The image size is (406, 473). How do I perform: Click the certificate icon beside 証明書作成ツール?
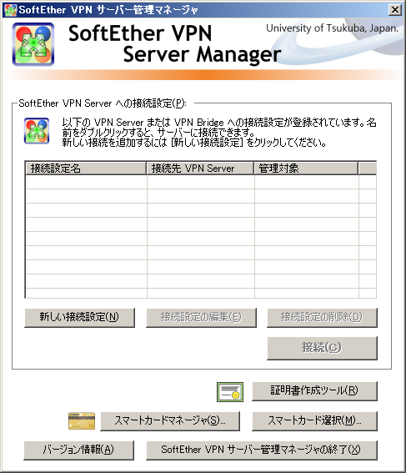(x=230, y=392)
